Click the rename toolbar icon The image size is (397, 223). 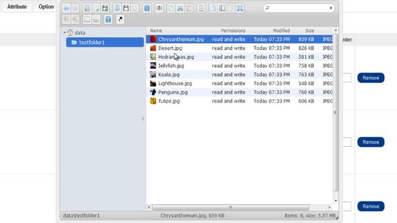tap(222, 8)
